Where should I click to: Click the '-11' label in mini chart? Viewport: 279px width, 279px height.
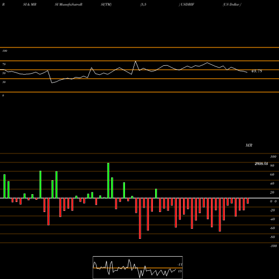[180, 264]
